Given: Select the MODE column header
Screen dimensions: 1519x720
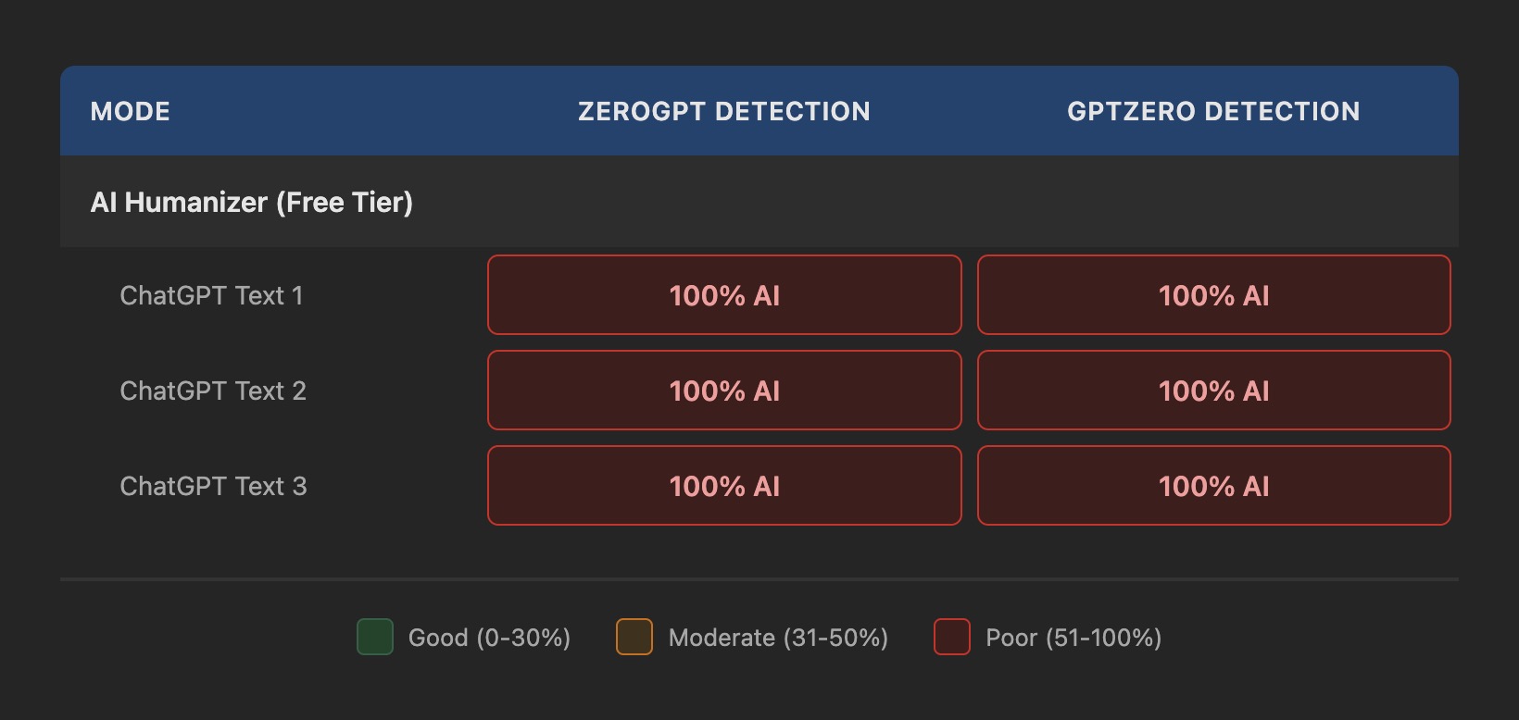Looking at the screenshot, I should pyautogui.click(x=131, y=111).
